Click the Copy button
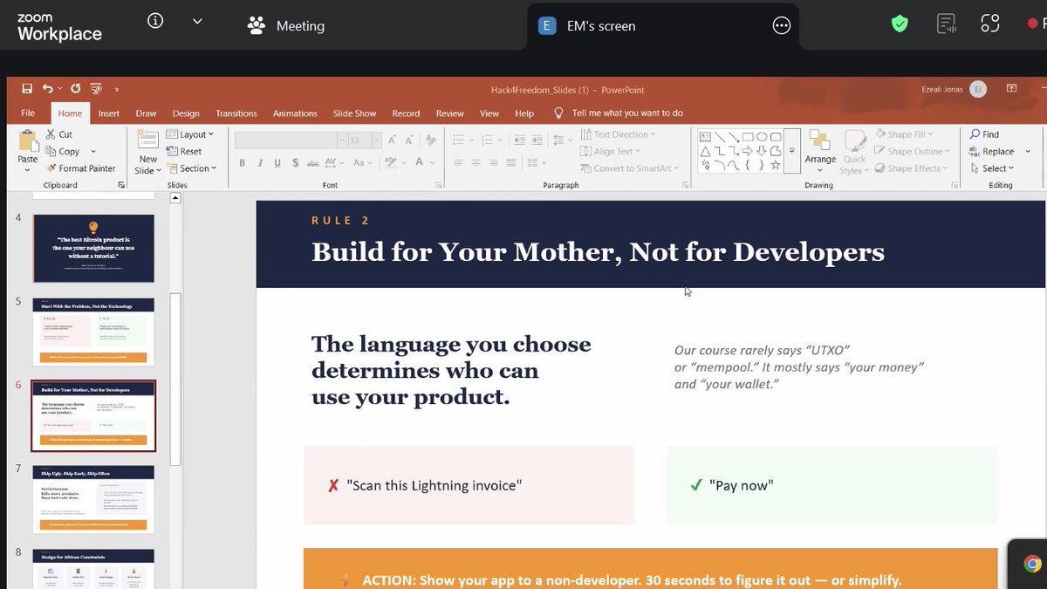1047x589 pixels. (x=63, y=152)
